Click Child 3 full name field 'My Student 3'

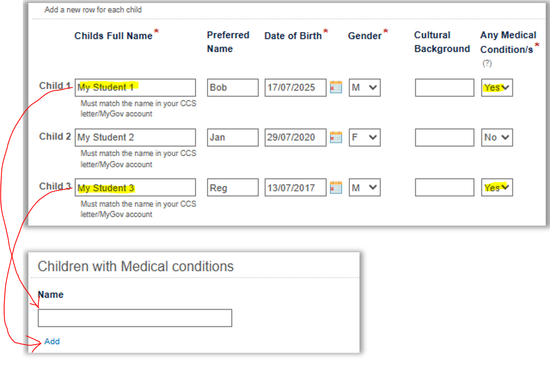[135, 188]
